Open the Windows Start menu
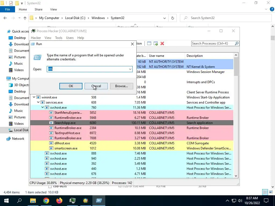275x206 pixels. point(6,201)
